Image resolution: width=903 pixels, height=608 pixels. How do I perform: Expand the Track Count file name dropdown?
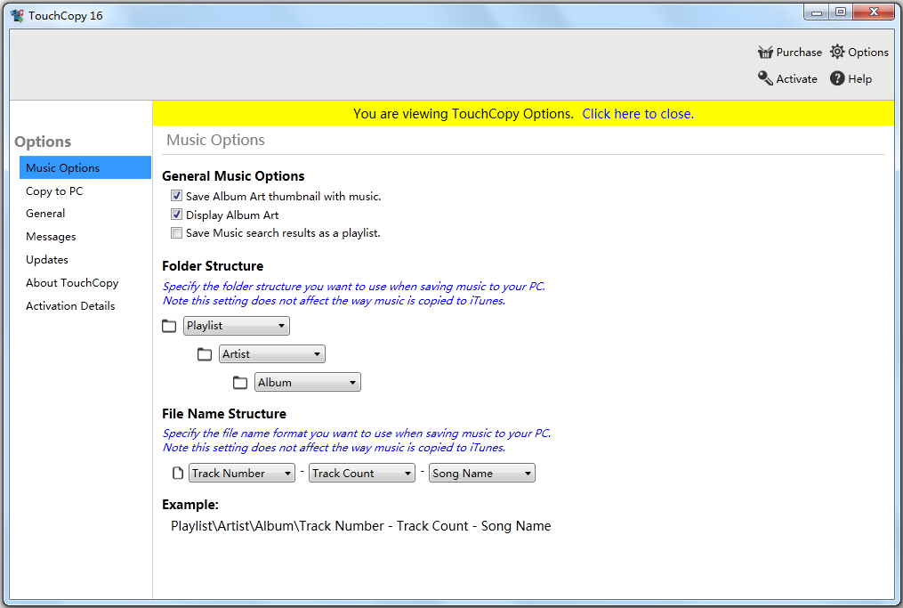coord(362,474)
